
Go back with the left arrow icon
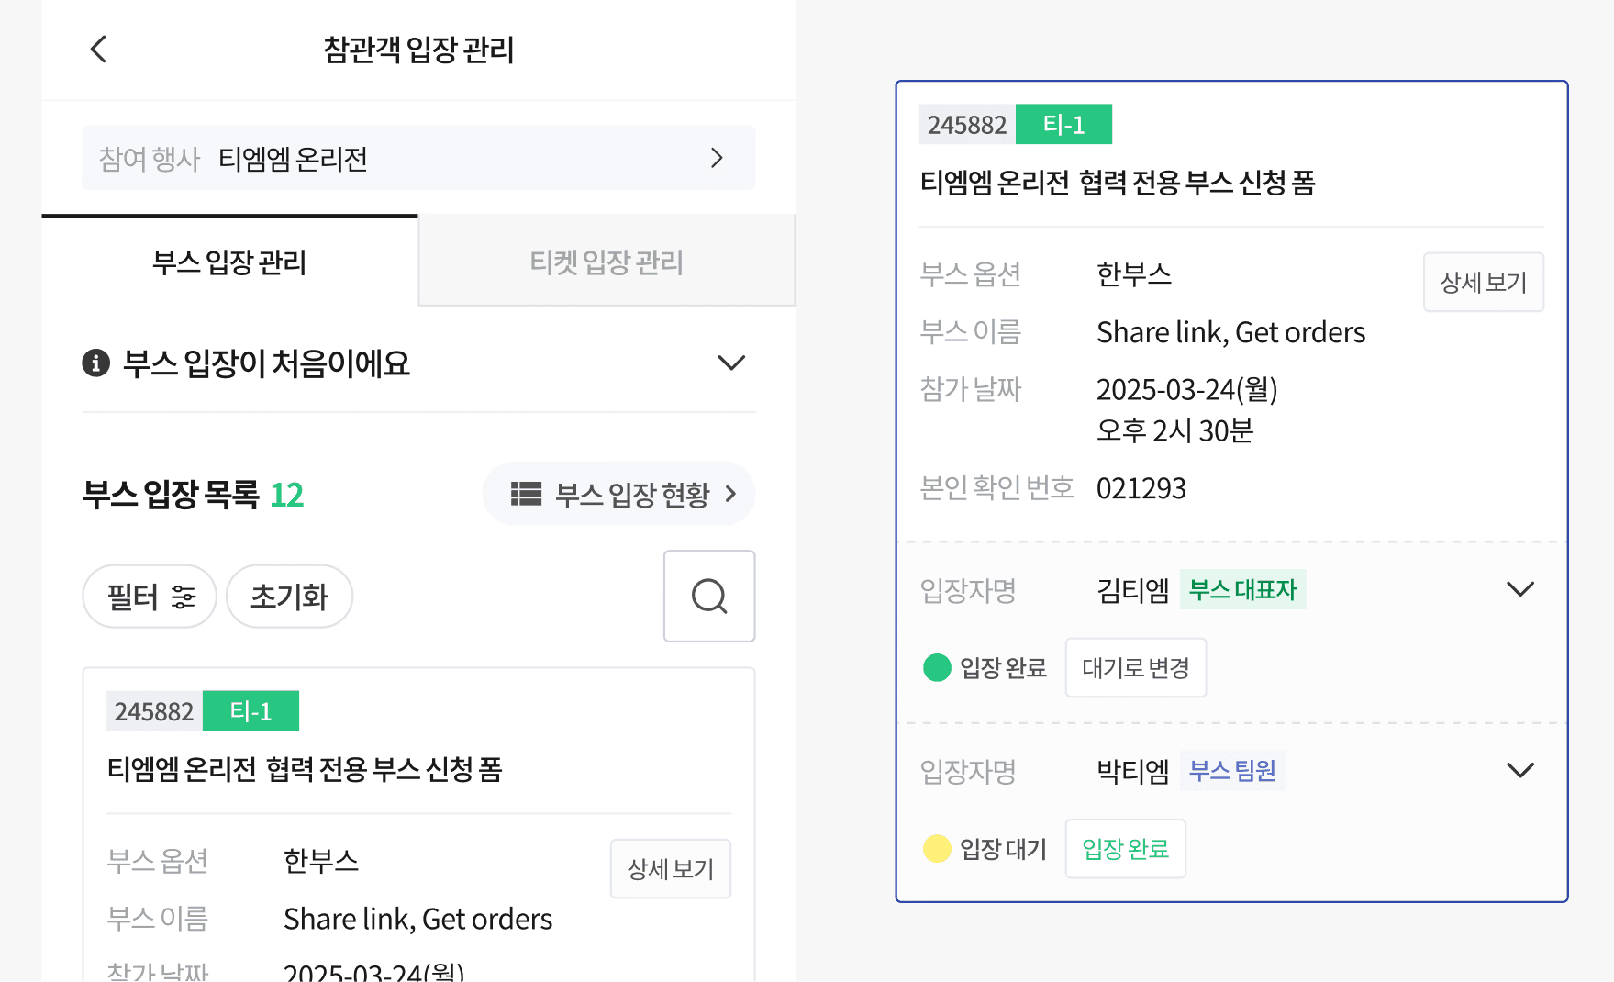99,49
